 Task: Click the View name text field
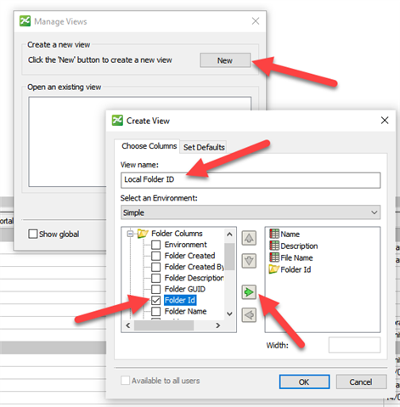coord(251,180)
